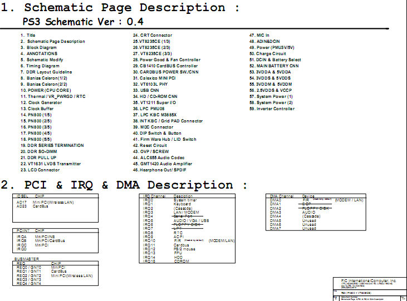Select '28. Power Good & Fan Controller' line

coord(166,60)
